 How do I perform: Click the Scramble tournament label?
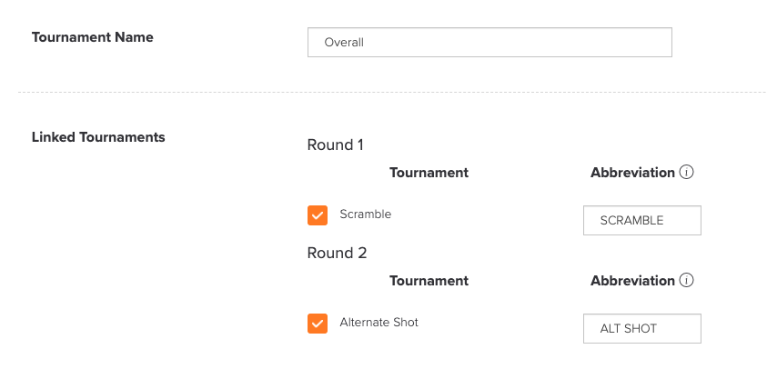tap(366, 214)
